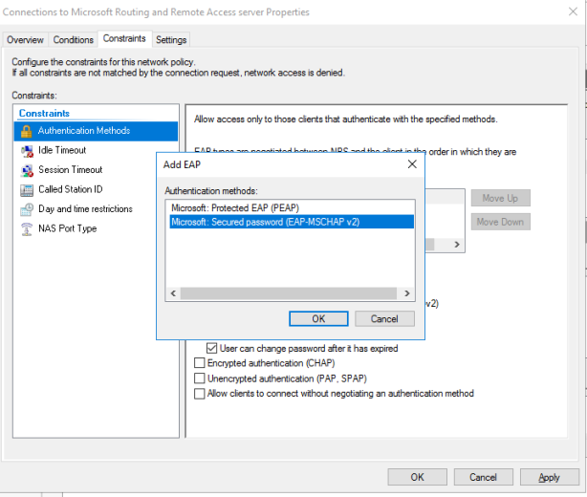587x497 pixels.
Task: Click the Idle Timeout icon
Action: pyautogui.click(x=27, y=150)
